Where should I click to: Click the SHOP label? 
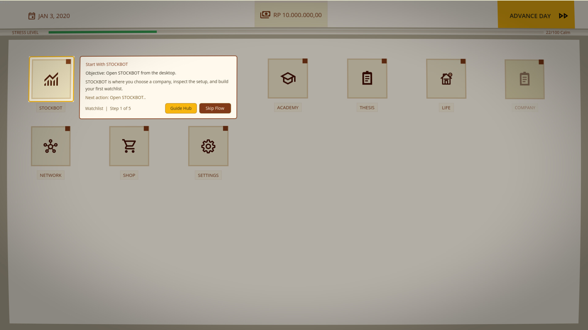point(129,175)
